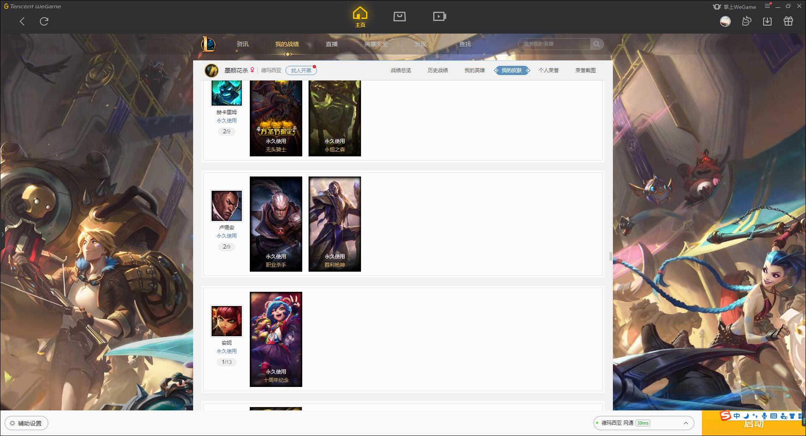Image resolution: width=806 pixels, height=436 pixels.
Task: Click the 赫卡里姆 hero portrait
Action: tap(227, 93)
